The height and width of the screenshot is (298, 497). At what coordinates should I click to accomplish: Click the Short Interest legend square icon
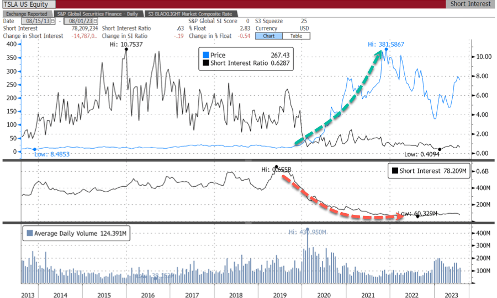(x=394, y=171)
